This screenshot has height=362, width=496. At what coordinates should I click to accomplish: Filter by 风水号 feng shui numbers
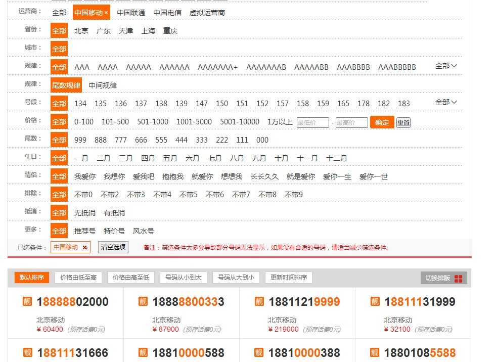144,231
